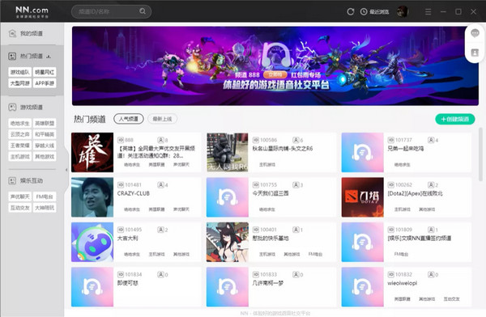The image size is (486, 317).
Task: Click the 游戏频道 sidebar icon
Action: pos(12,107)
